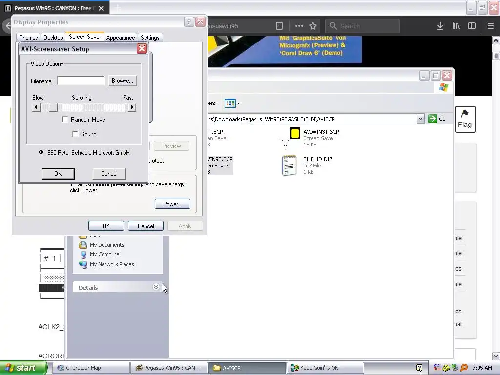Switch to the Themes tab
The image size is (500, 375).
pos(28,37)
